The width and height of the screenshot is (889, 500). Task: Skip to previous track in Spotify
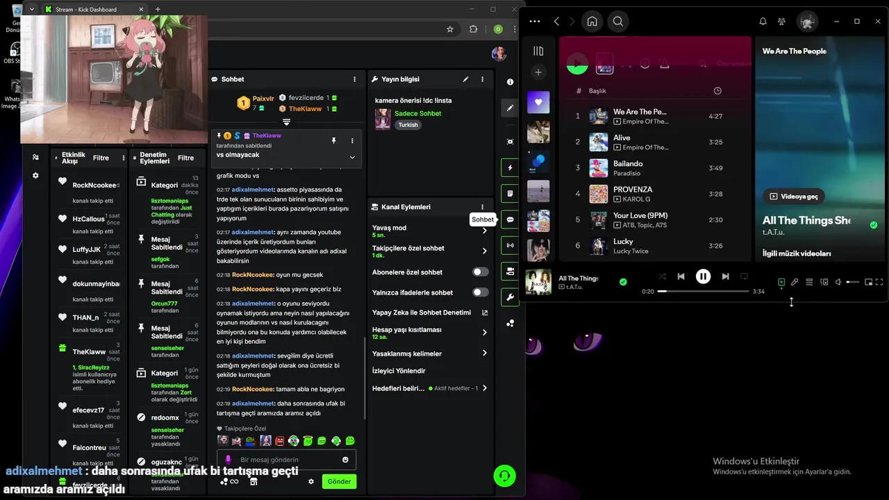(x=681, y=276)
